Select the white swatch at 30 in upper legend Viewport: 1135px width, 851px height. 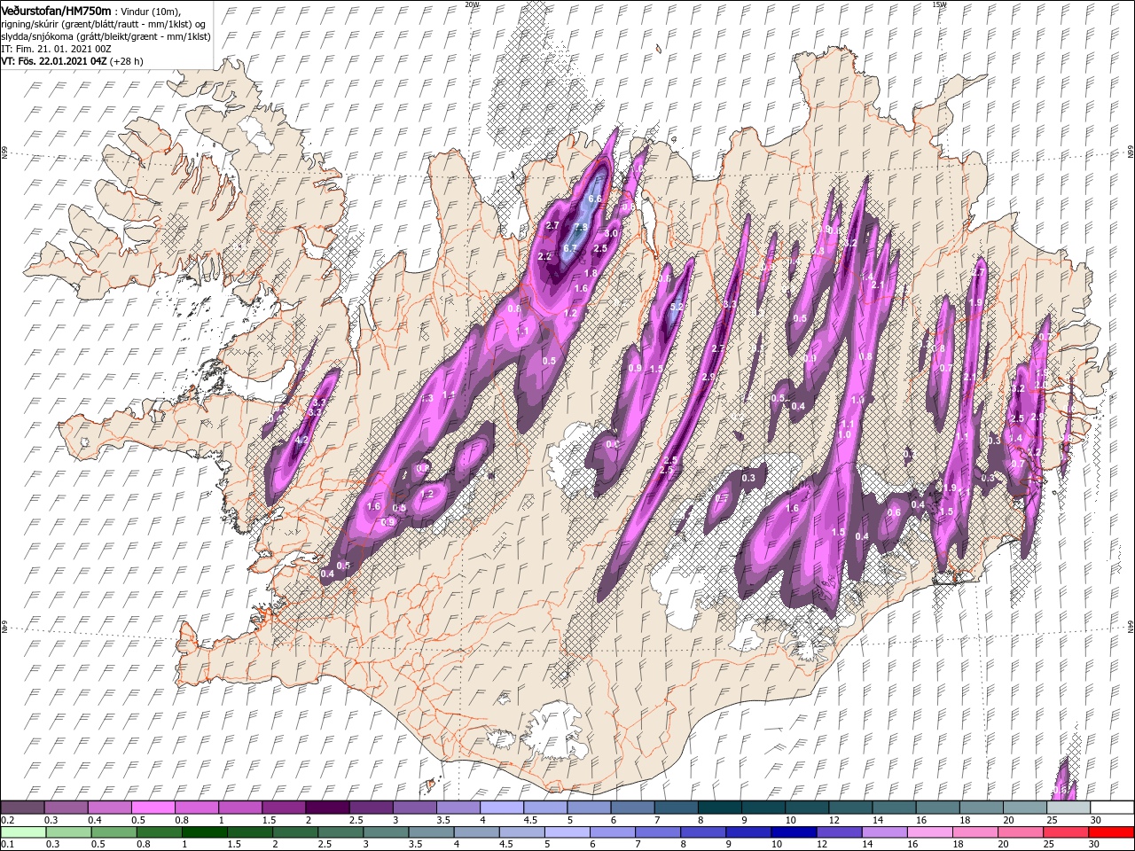1111,808
